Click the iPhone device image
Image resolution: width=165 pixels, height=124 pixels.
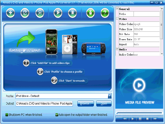click(51, 42)
